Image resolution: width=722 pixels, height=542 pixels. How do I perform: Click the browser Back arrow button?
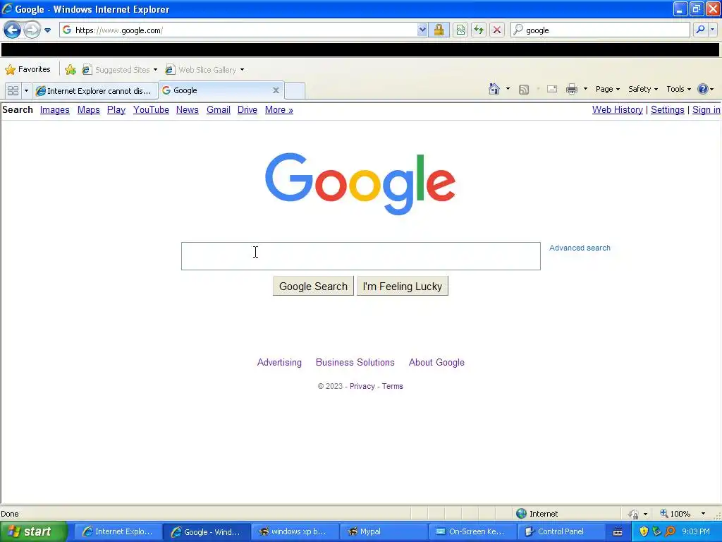click(x=13, y=30)
